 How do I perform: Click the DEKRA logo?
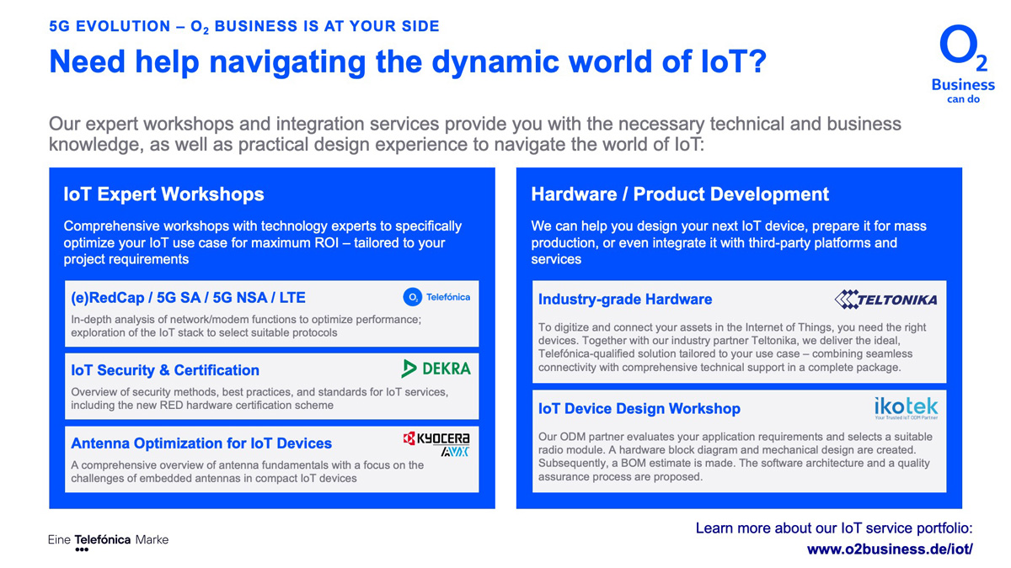tap(436, 369)
